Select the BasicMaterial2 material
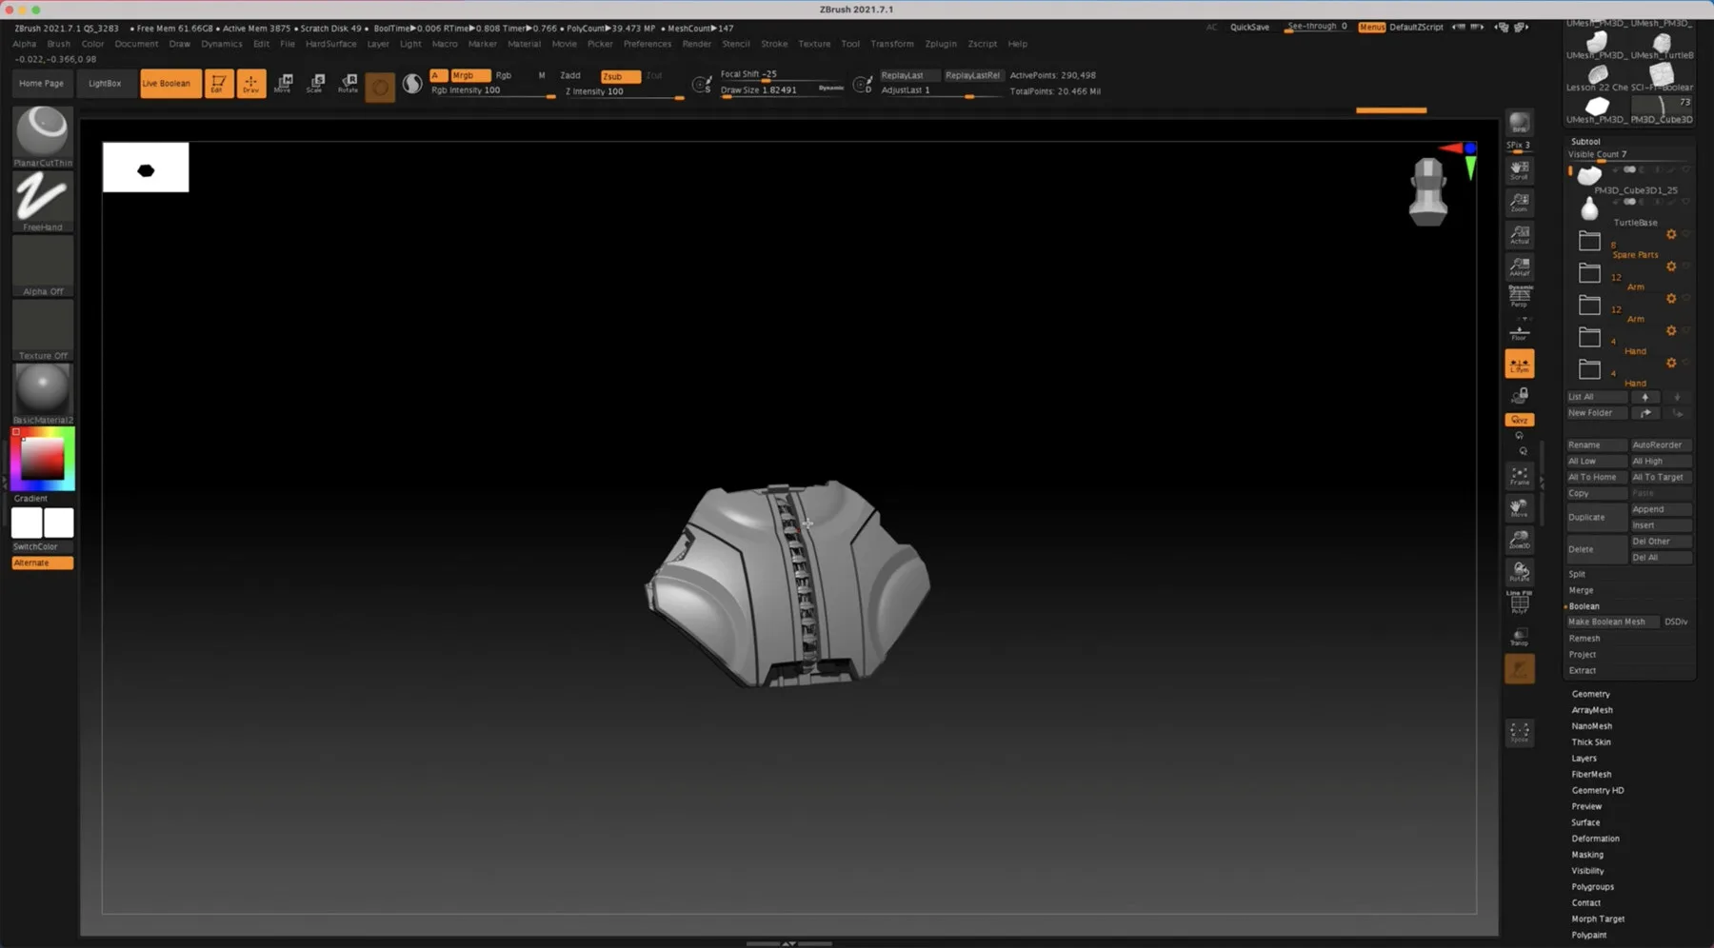 [x=42, y=387]
